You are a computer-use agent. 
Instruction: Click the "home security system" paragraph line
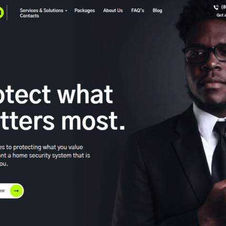(x=45, y=156)
